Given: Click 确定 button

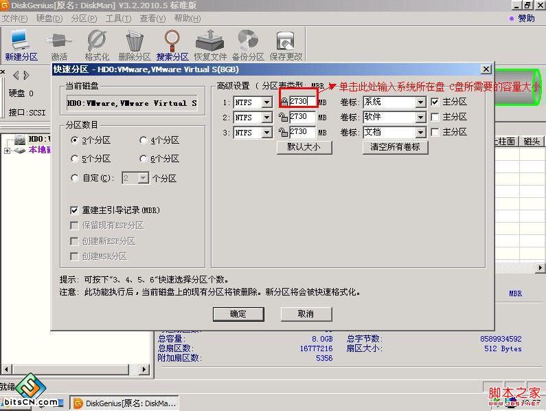Looking at the screenshot, I should click(x=238, y=314).
